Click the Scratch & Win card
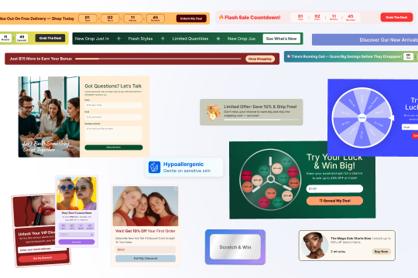Screen dimensions: 418x278 tap(235, 247)
